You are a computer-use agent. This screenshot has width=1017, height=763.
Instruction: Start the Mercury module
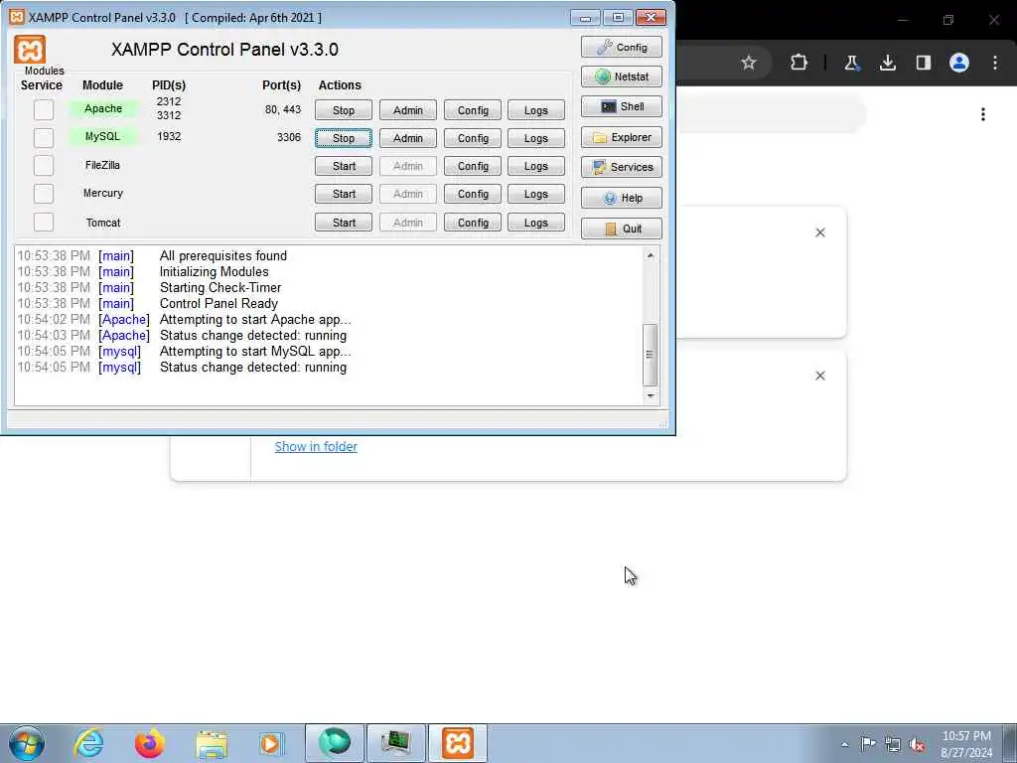point(344,194)
